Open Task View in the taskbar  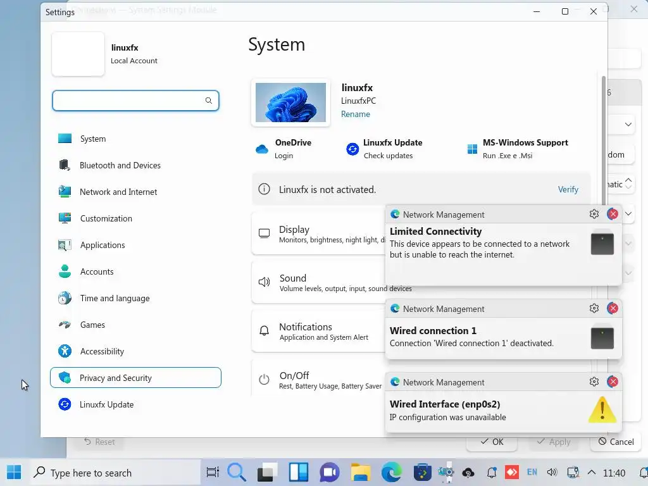(213, 472)
